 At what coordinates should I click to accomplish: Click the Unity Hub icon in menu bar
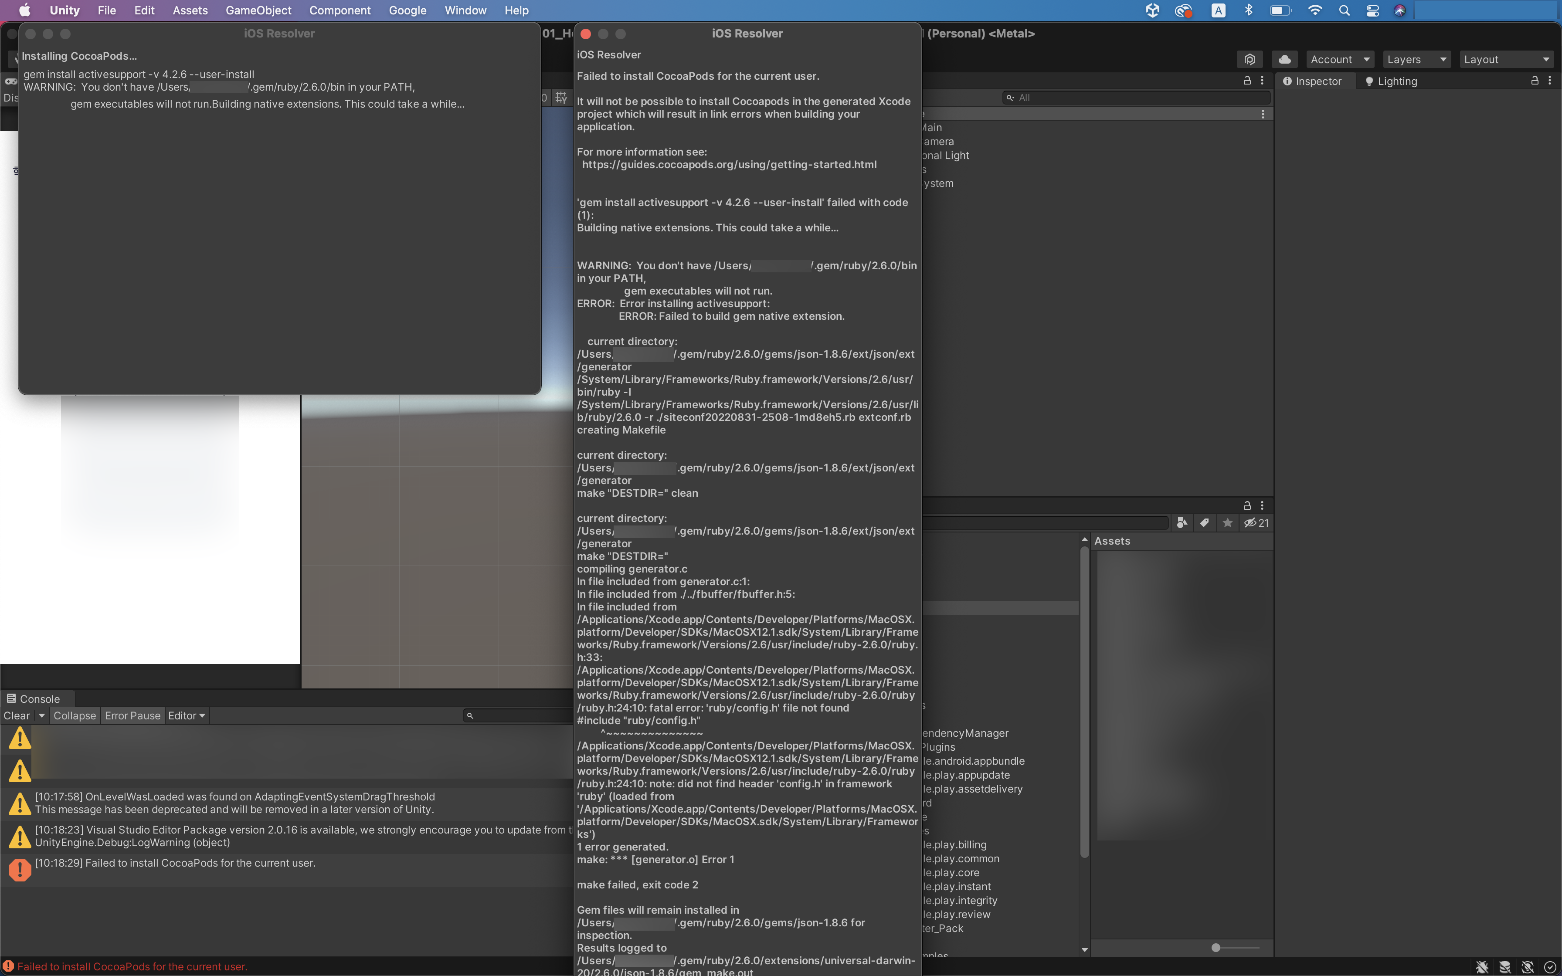tap(1152, 10)
